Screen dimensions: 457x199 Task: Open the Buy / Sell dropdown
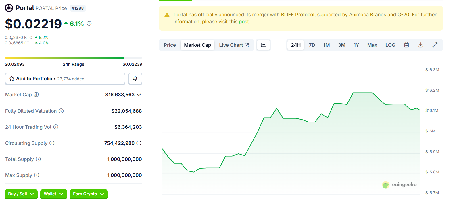(x=21, y=194)
